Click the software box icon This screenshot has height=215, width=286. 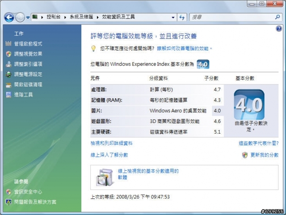(104, 177)
